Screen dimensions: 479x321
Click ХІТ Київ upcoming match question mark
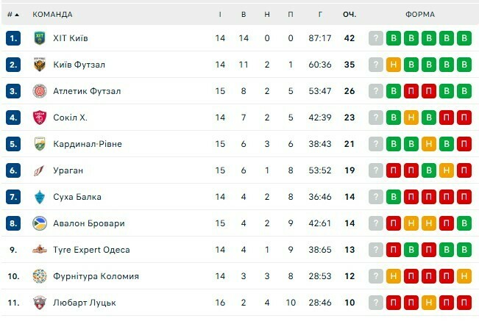tap(376, 38)
